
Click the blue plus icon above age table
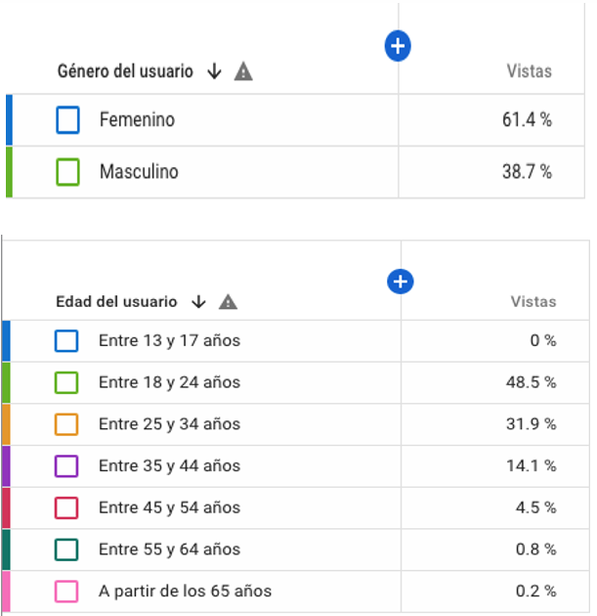(400, 282)
